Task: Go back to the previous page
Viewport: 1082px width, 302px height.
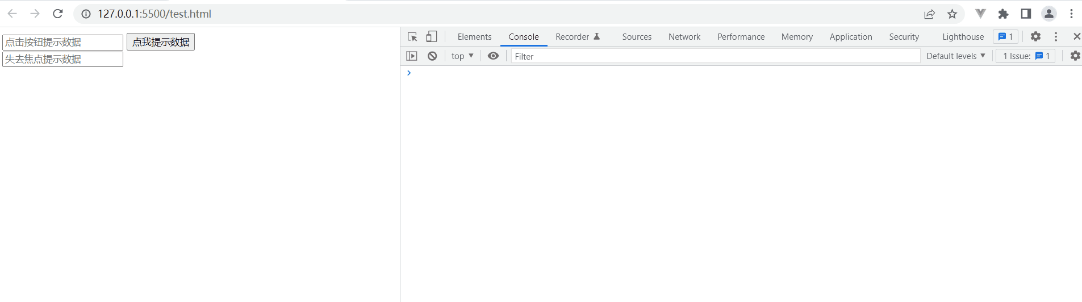Action: tap(12, 14)
